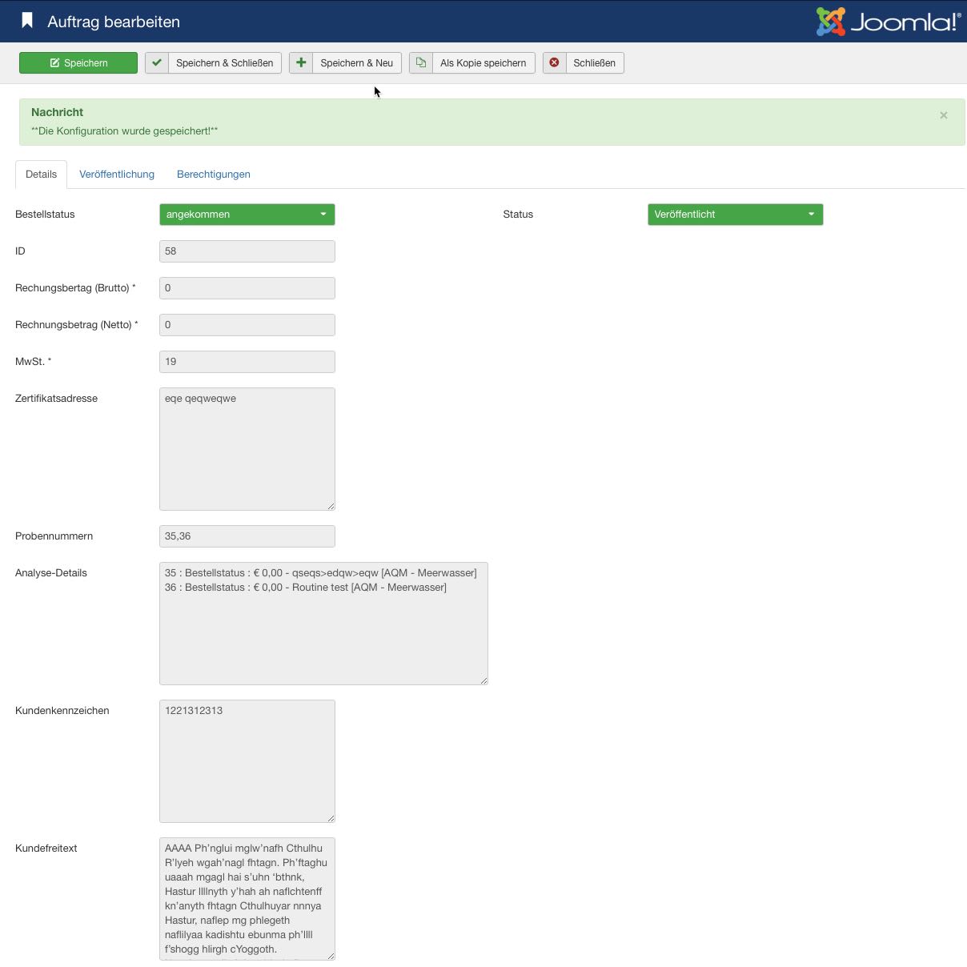Dismiss the green Nachricht alert
967x967 pixels.
pos(943,115)
